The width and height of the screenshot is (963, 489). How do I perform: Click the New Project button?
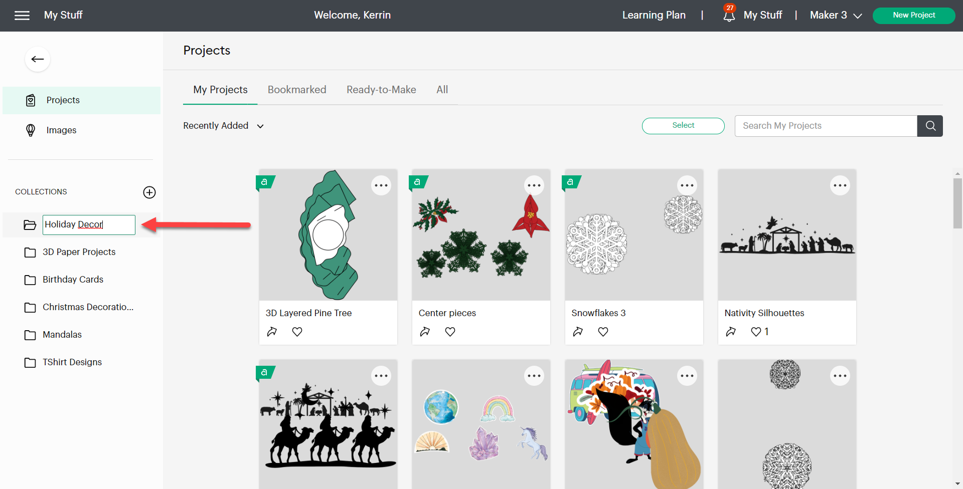[913, 15]
